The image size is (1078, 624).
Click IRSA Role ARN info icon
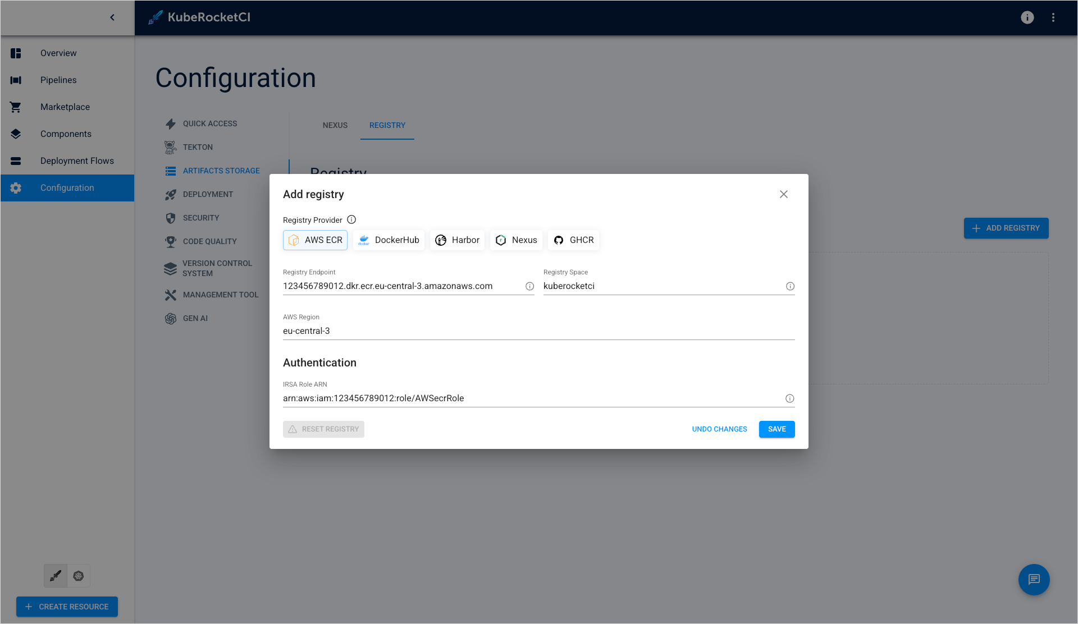tap(790, 398)
